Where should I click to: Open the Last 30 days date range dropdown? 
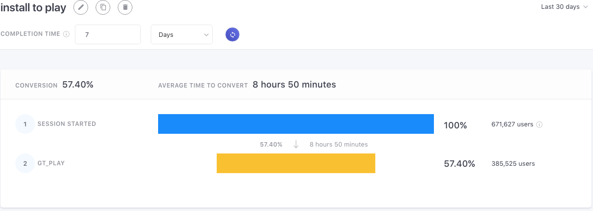click(563, 7)
